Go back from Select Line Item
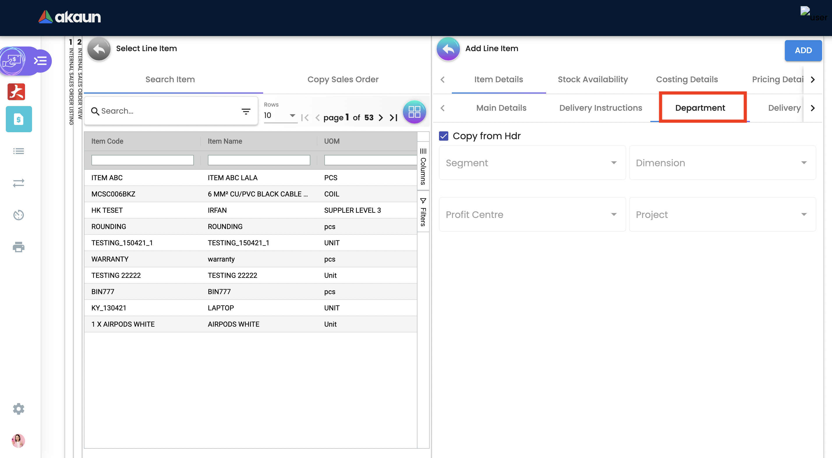832x458 pixels. pyautogui.click(x=99, y=49)
